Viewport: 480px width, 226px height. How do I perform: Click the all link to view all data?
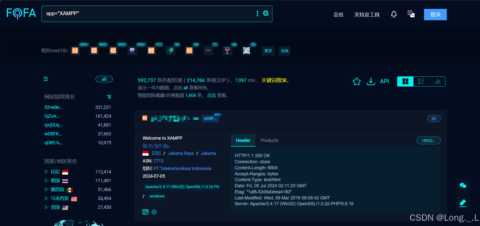pyautogui.click(x=186, y=88)
